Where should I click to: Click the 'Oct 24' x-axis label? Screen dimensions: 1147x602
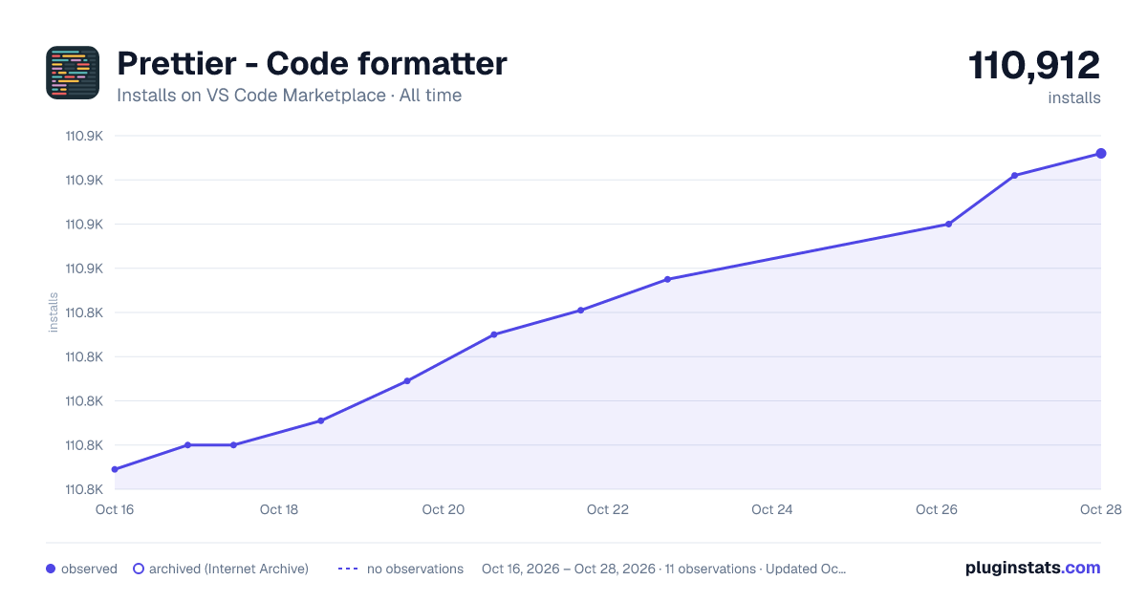click(772, 509)
